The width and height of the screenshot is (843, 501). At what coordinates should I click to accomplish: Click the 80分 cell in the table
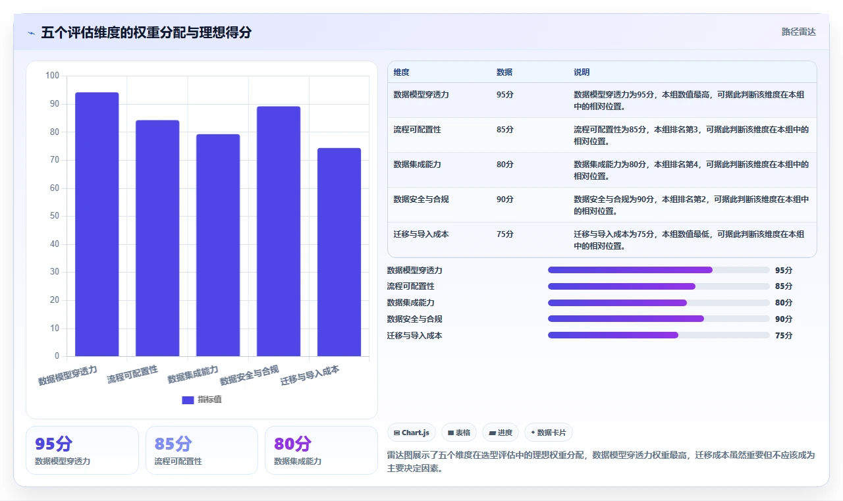(x=505, y=165)
